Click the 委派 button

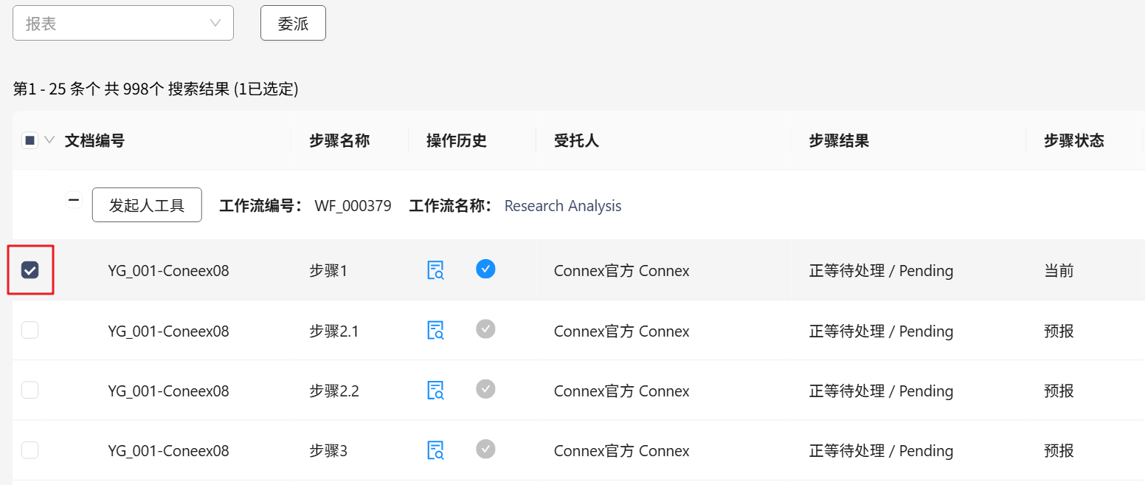(x=293, y=24)
